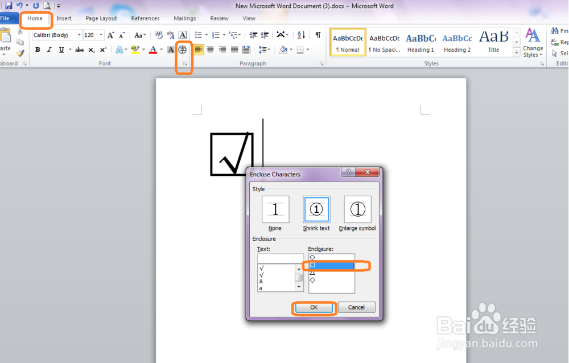Select Center alignment
Screen dimensions: 569x363
(x=210, y=49)
